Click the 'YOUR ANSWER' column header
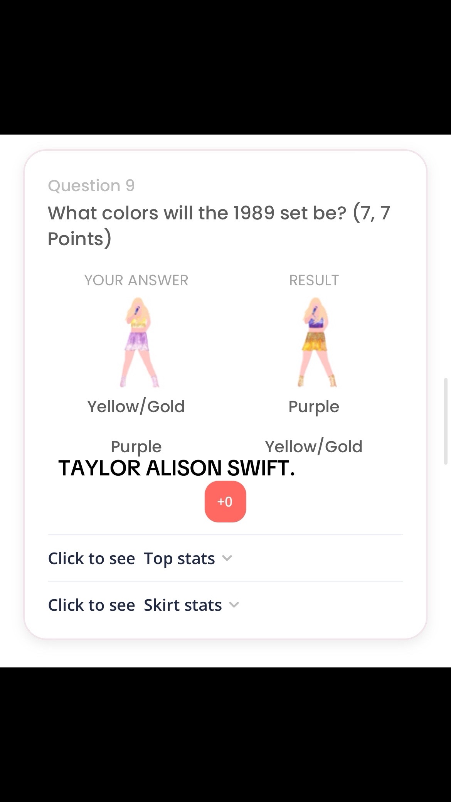Screen dimensions: 451x802 point(136,280)
